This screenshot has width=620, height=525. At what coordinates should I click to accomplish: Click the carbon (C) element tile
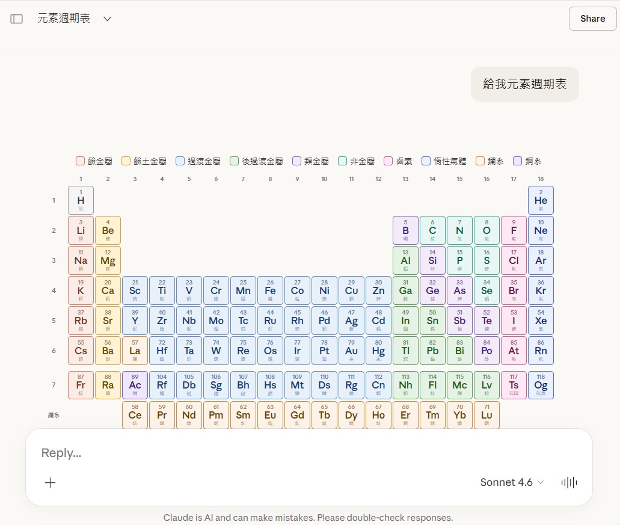[x=432, y=230]
